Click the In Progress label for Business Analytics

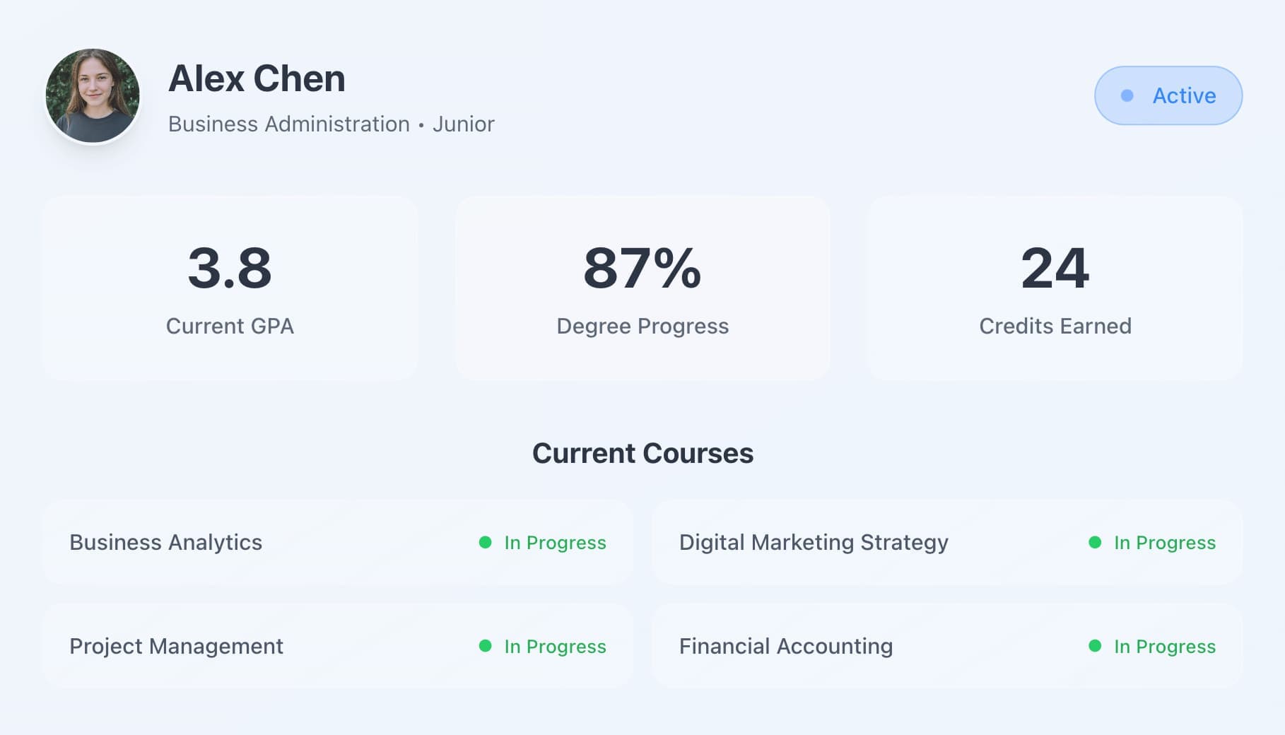tap(554, 543)
